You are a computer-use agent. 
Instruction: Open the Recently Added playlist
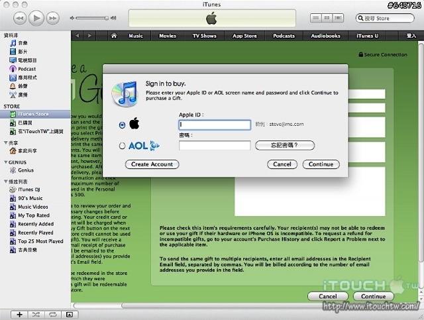point(32,224)
